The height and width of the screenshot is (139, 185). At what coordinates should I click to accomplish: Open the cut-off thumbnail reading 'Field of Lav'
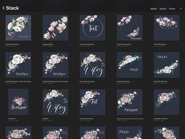point(129,133)
